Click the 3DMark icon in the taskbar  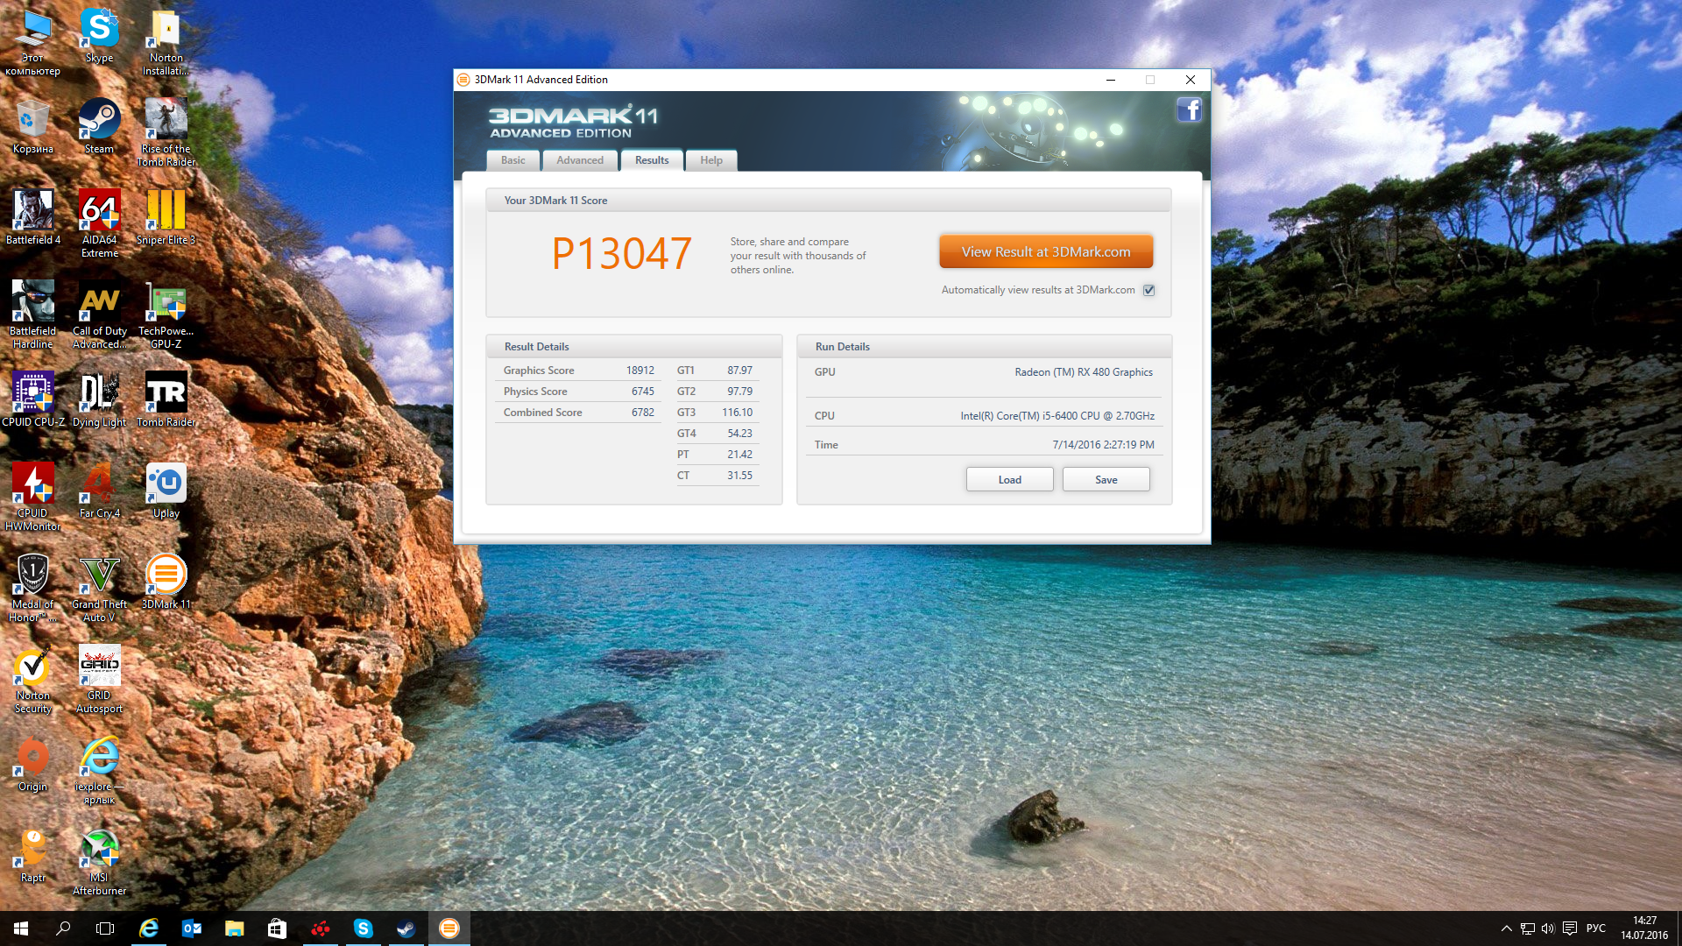click(x=449, y=928)
